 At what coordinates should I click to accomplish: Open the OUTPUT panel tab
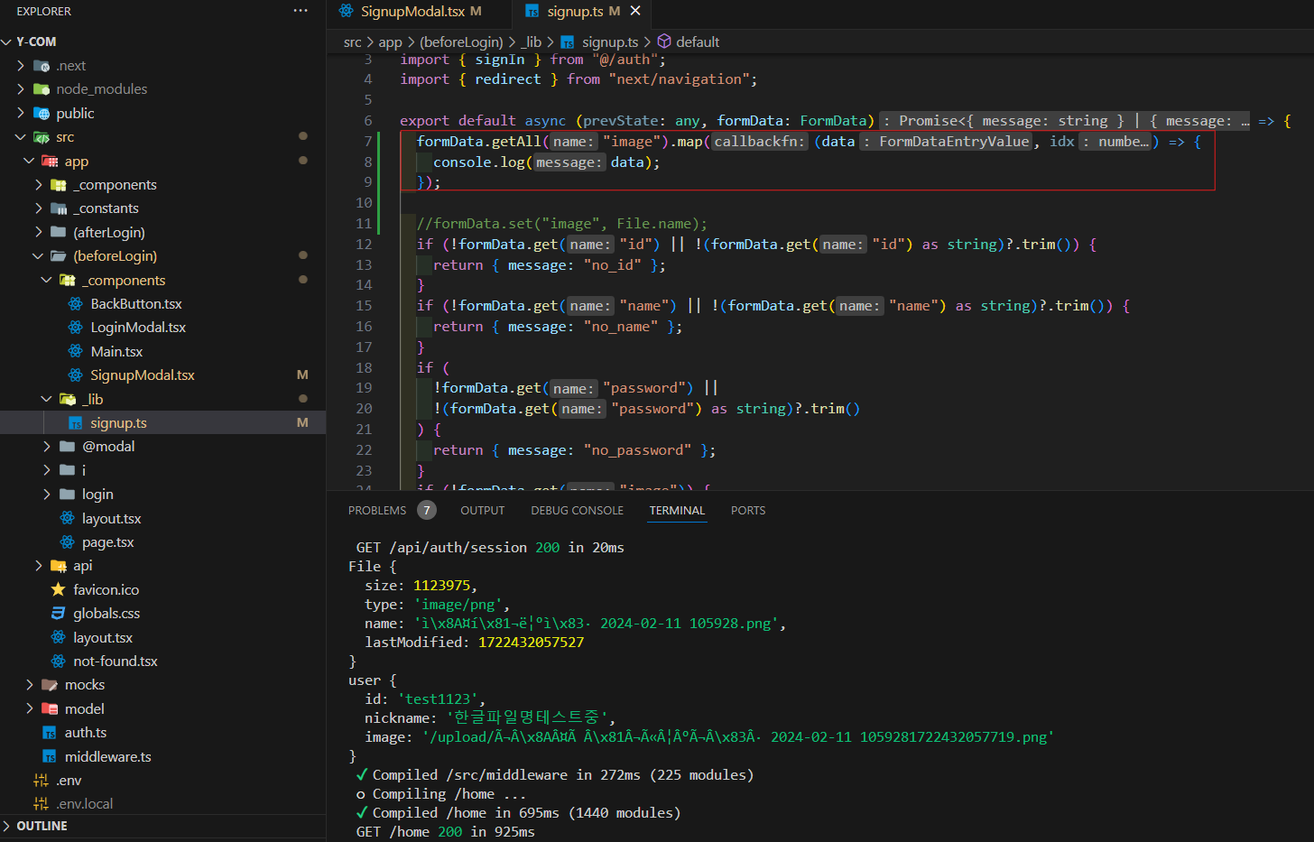483,510
